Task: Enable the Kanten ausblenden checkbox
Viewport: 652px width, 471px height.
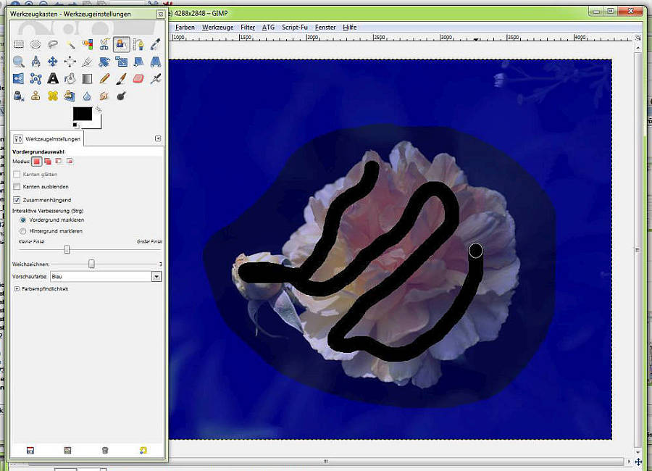Action: [x=17, y=187]
